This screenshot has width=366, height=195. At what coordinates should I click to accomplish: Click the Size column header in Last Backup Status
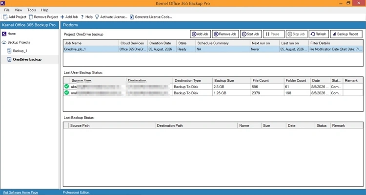point(273,125)
